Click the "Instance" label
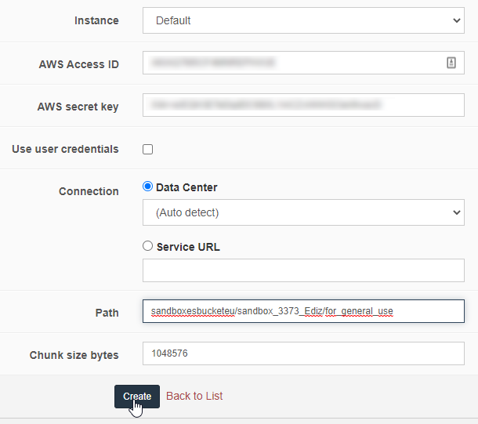The width and height of the screenshot is (478, 424). pos(96,20)
